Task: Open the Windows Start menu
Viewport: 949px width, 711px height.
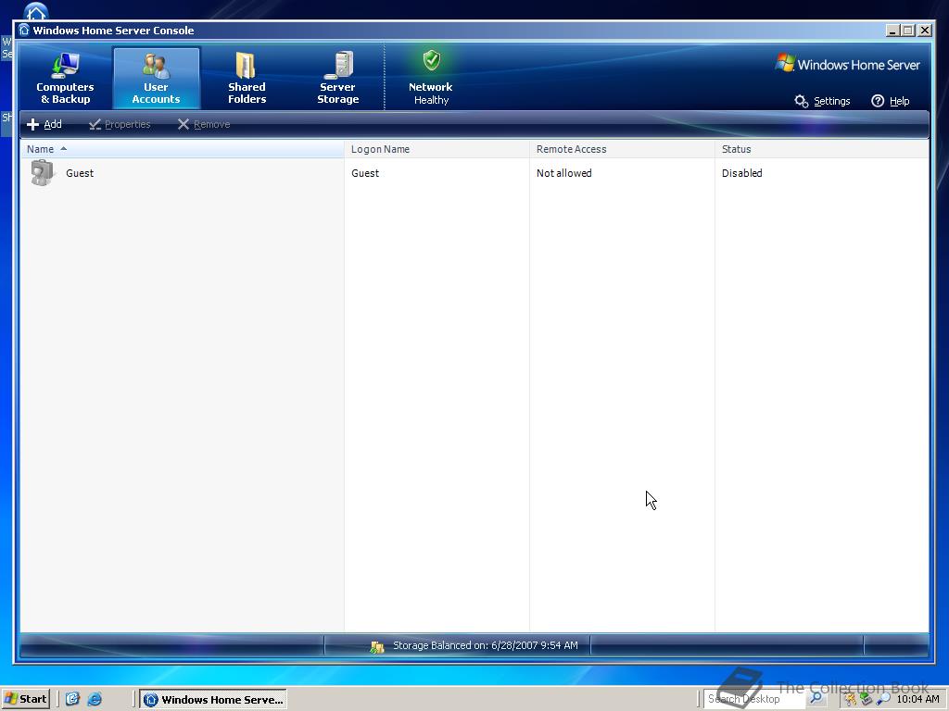Action: click(x=25, y=700)
